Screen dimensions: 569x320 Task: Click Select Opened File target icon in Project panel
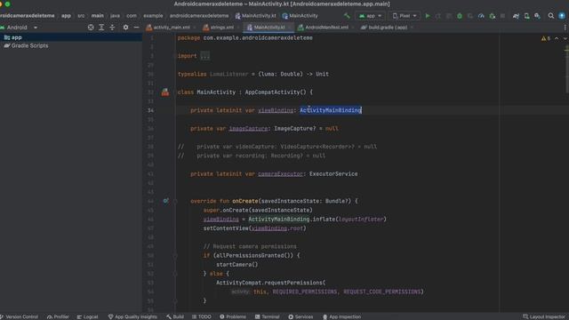tap(91, 28)
